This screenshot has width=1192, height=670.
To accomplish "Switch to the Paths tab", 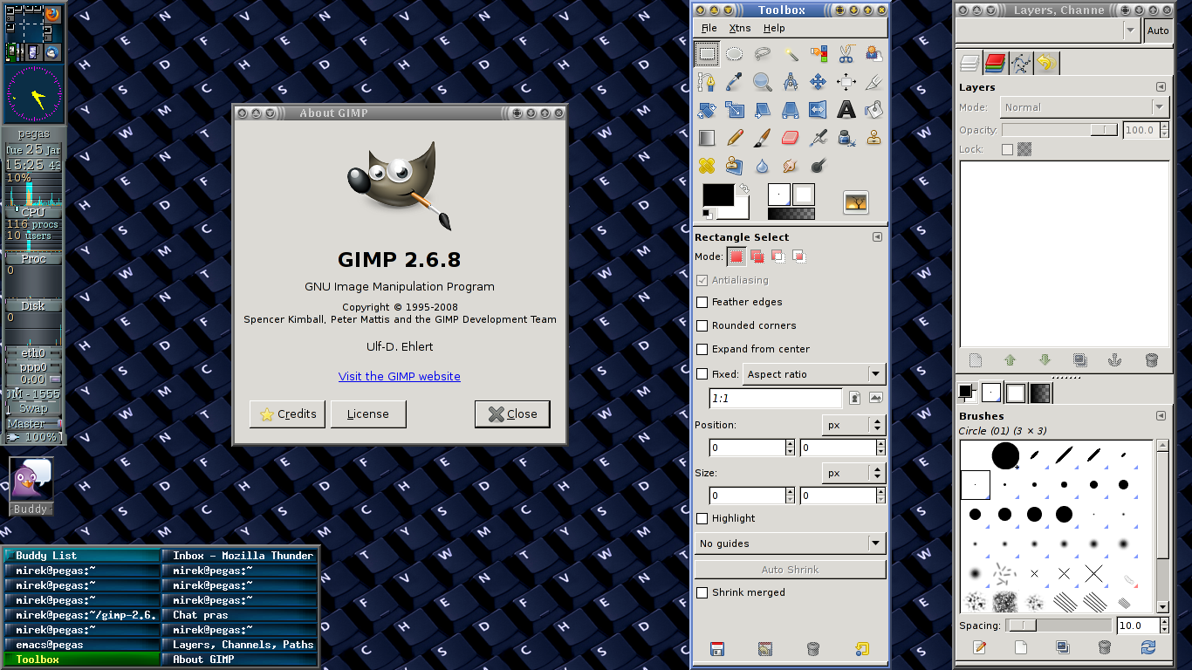I will coord(1021,63).
